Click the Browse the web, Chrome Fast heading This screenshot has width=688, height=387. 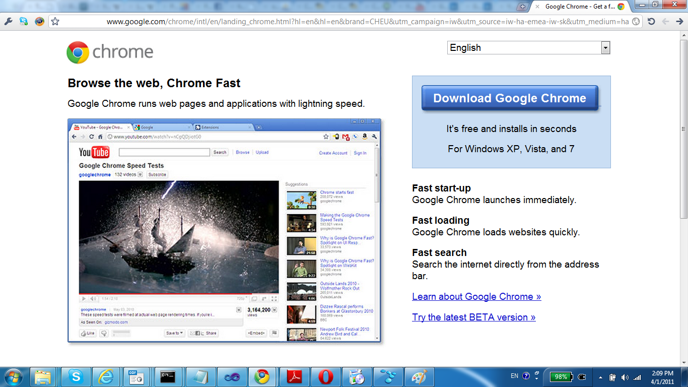154,83
